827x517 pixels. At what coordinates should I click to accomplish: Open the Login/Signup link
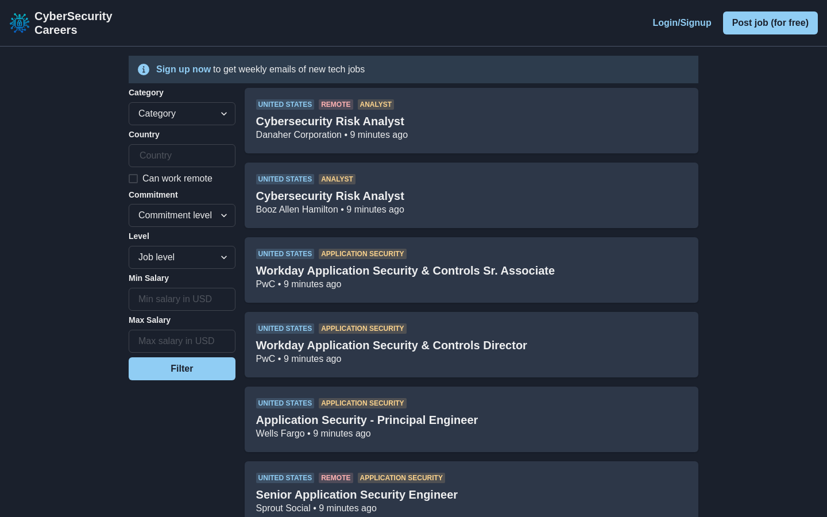click(682, 23)
